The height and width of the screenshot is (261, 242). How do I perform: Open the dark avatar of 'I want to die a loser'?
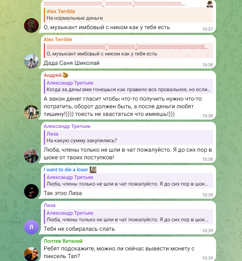(31, 191)
